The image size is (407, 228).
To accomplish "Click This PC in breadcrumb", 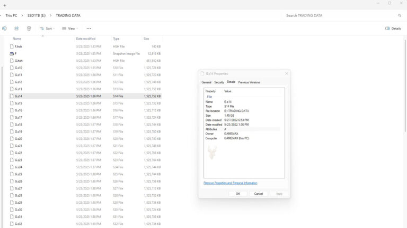I will click(x=11, y=15).
